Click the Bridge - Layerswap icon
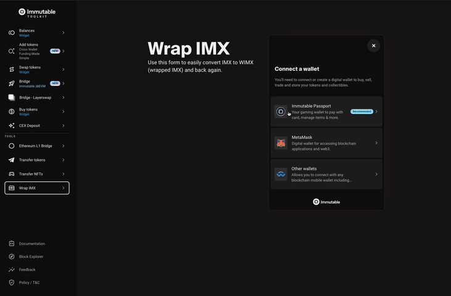 coord(12,97)
